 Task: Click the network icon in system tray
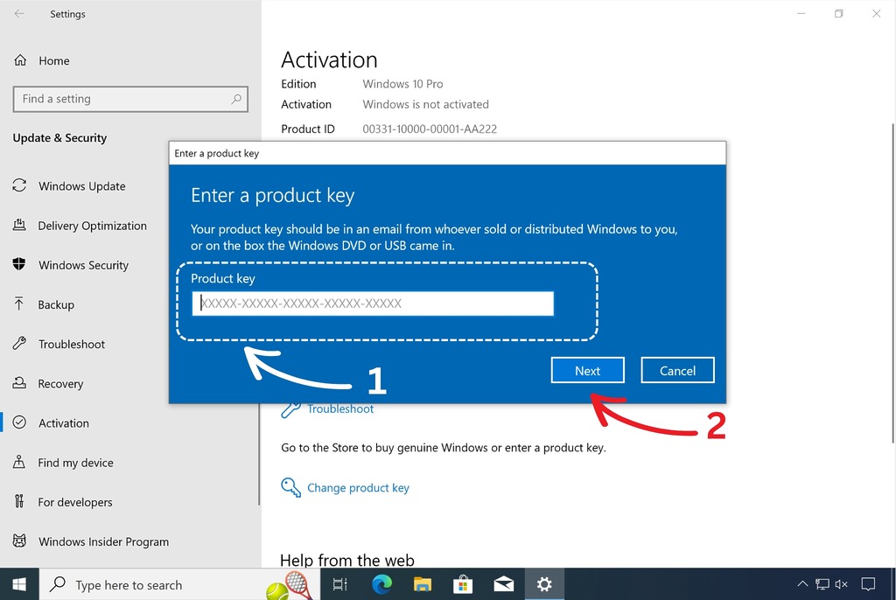[x=822, y=584]
